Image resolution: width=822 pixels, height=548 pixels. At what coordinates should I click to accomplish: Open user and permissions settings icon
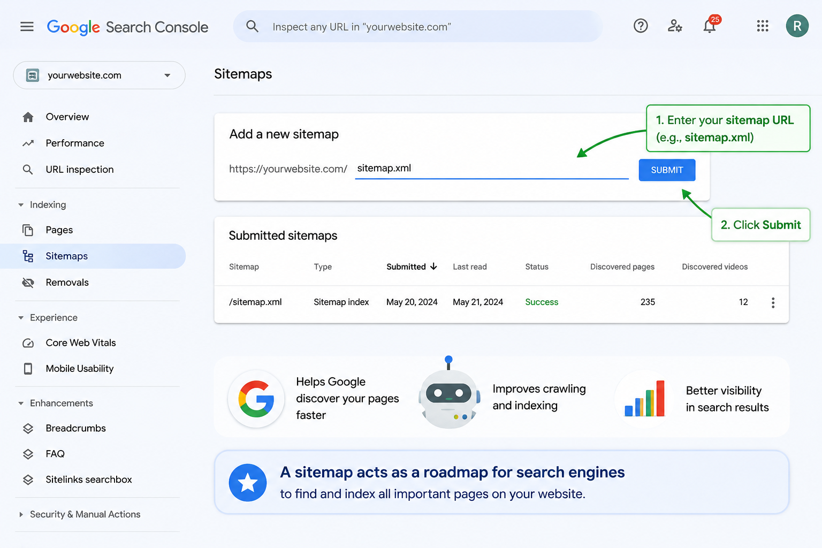675,26
